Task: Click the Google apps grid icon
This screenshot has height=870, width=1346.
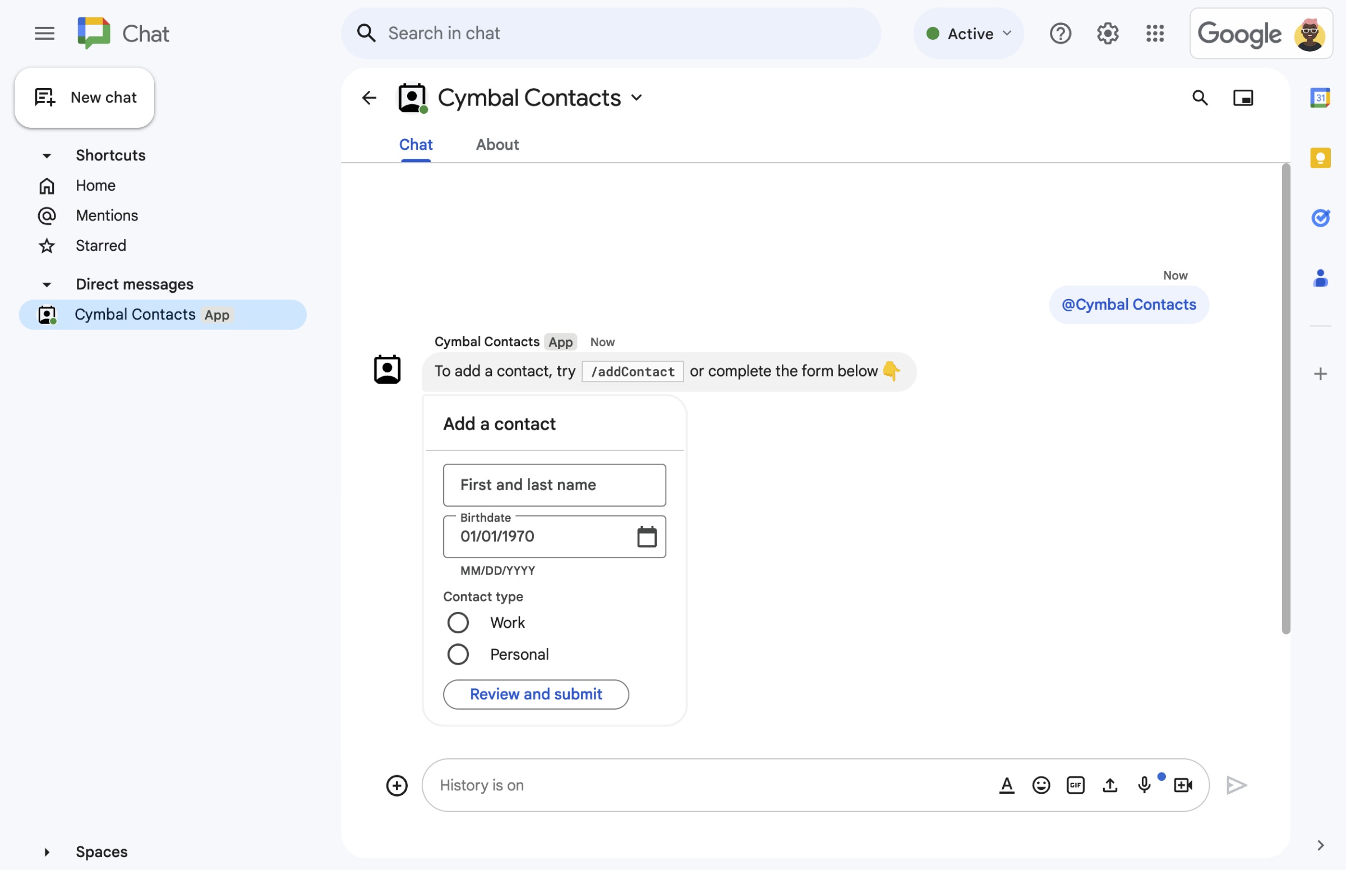Action: point(1155,31)
